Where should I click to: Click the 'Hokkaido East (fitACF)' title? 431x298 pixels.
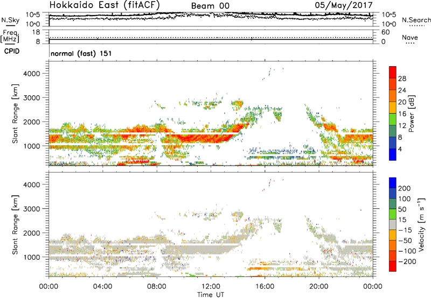[105, 5]
